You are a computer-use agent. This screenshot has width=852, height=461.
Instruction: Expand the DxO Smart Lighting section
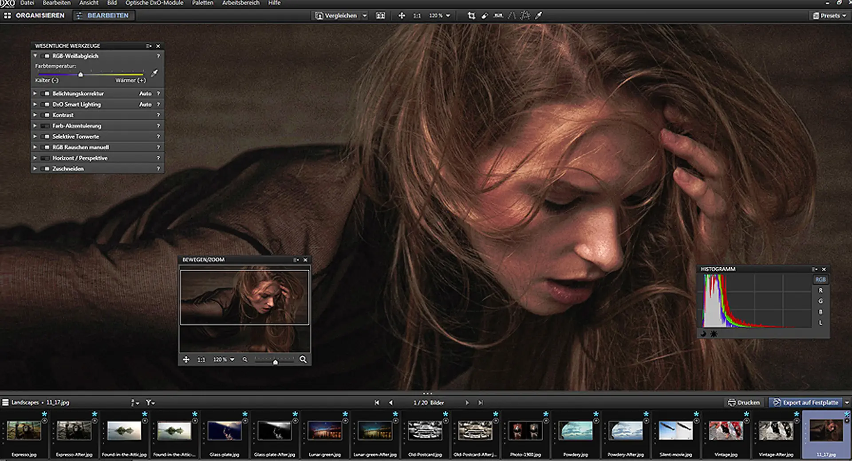point(35,104)
